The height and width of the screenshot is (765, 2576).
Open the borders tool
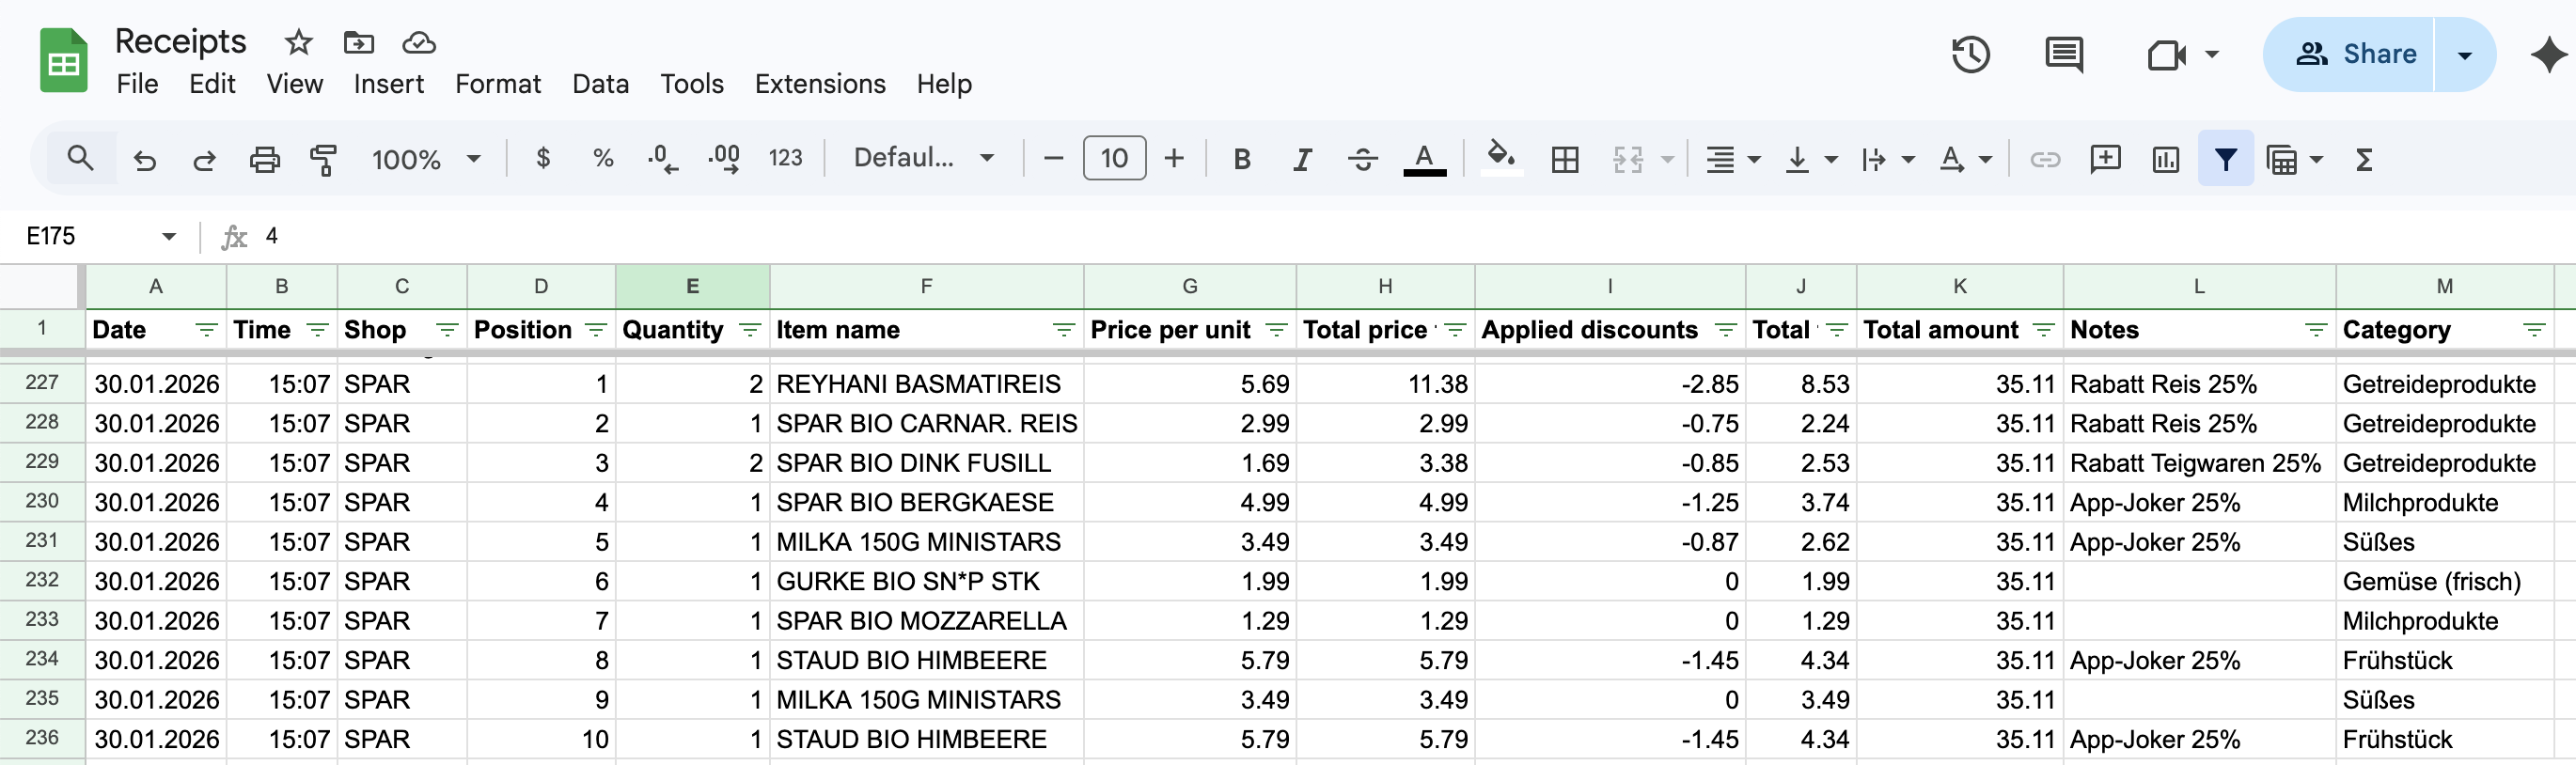1564,159
